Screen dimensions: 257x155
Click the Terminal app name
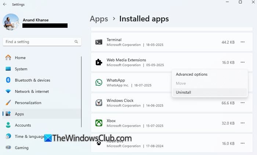tap(114, 39)
